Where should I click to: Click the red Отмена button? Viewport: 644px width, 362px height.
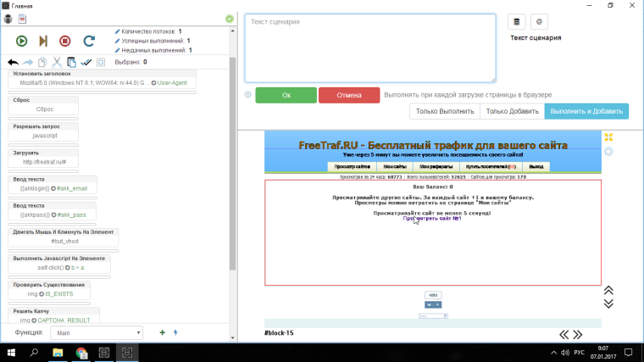[349, 95]
